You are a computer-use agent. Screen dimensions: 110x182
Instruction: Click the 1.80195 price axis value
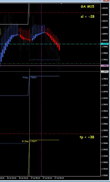(x=105, y=8)
